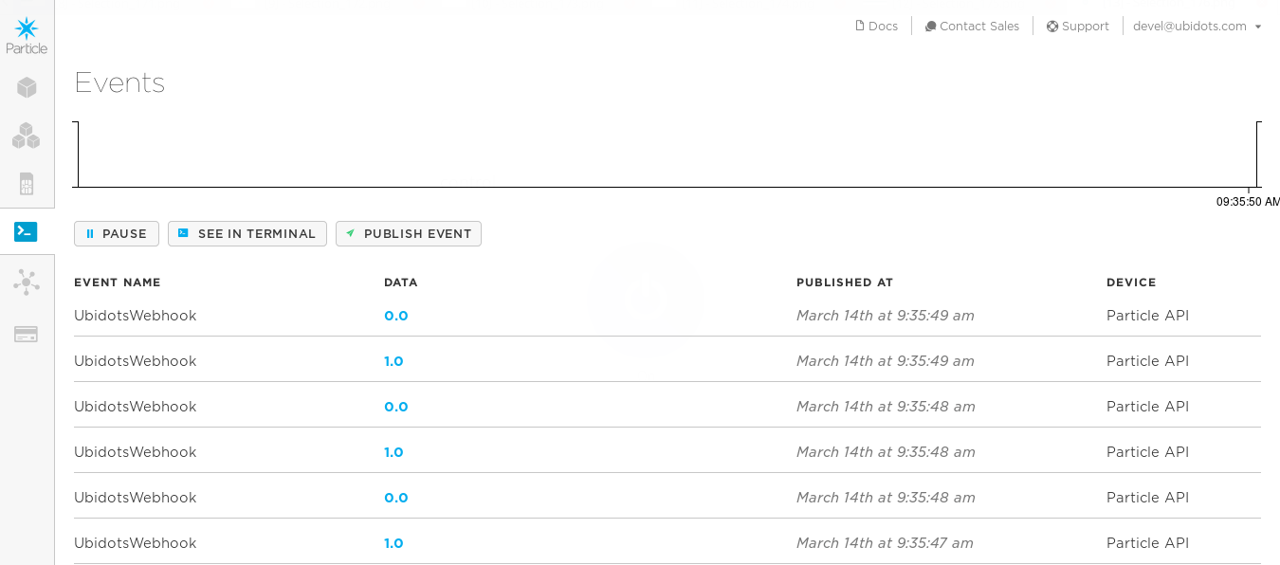Open Products via the stacked cubes icon
This screenshot has width=1280, height=565.
[27, 137]
